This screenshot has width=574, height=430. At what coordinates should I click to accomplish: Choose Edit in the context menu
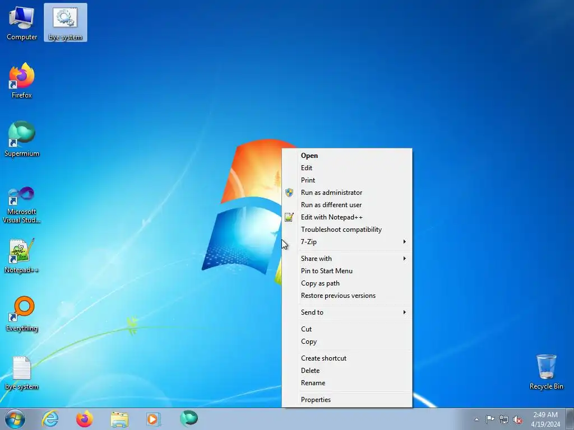tap(346, 168)
